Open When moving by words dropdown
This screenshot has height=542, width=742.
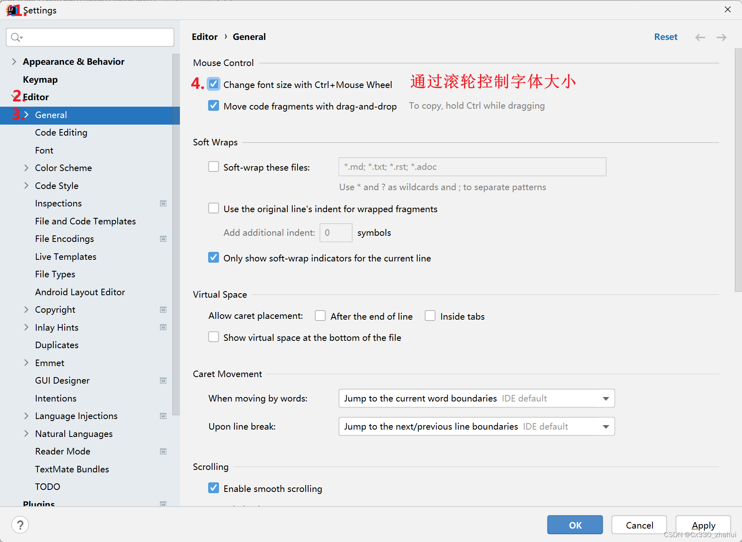point(477,398)
